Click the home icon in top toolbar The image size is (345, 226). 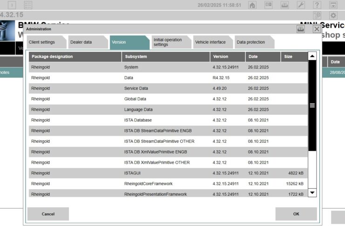pyautogui.click(x=252, y=5)
